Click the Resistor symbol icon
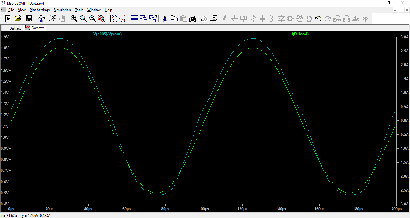 click(x=253, y=19)
